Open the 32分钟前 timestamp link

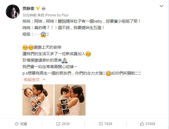click(x=30, y=15)
